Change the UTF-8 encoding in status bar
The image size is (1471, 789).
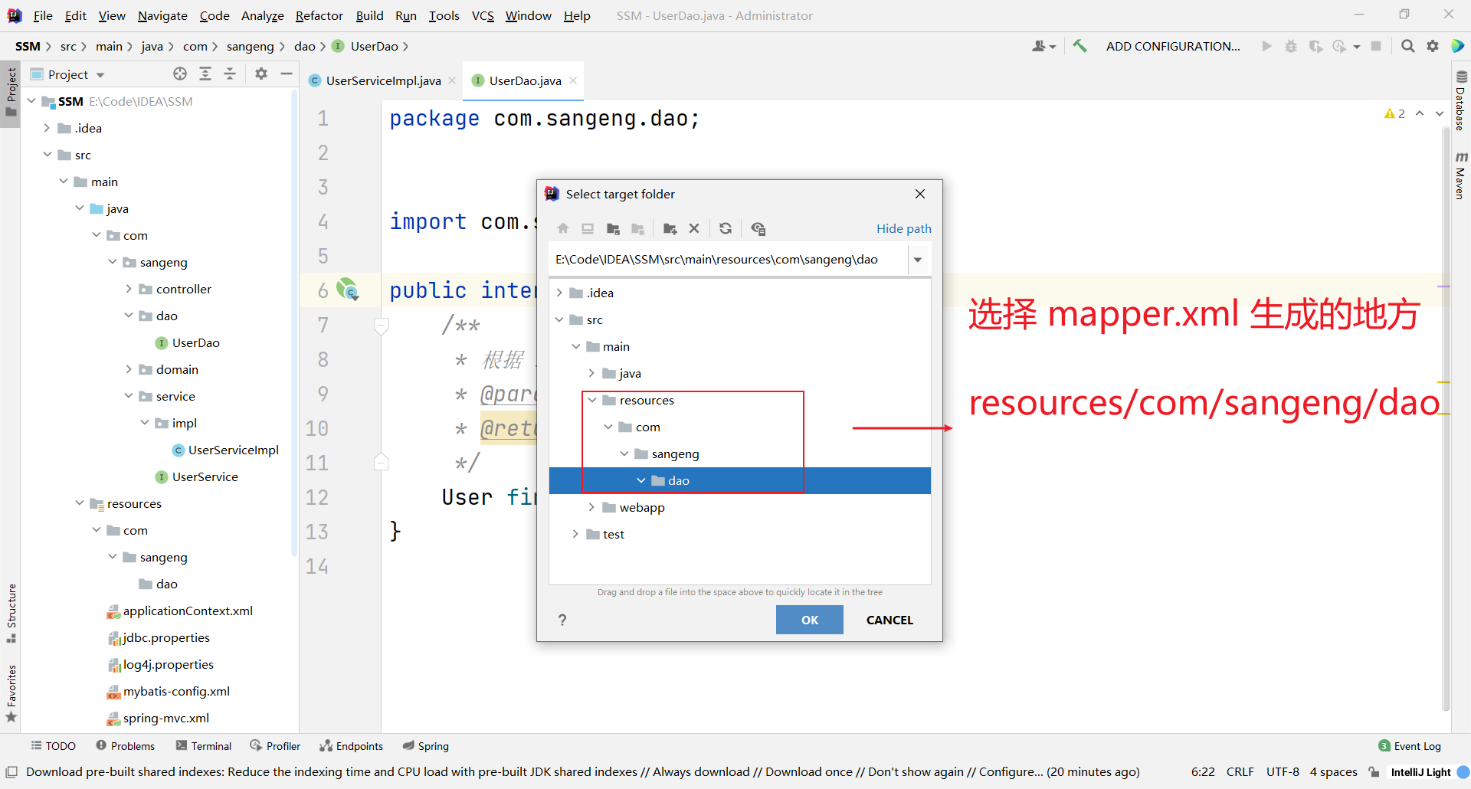coord(1283,771)
